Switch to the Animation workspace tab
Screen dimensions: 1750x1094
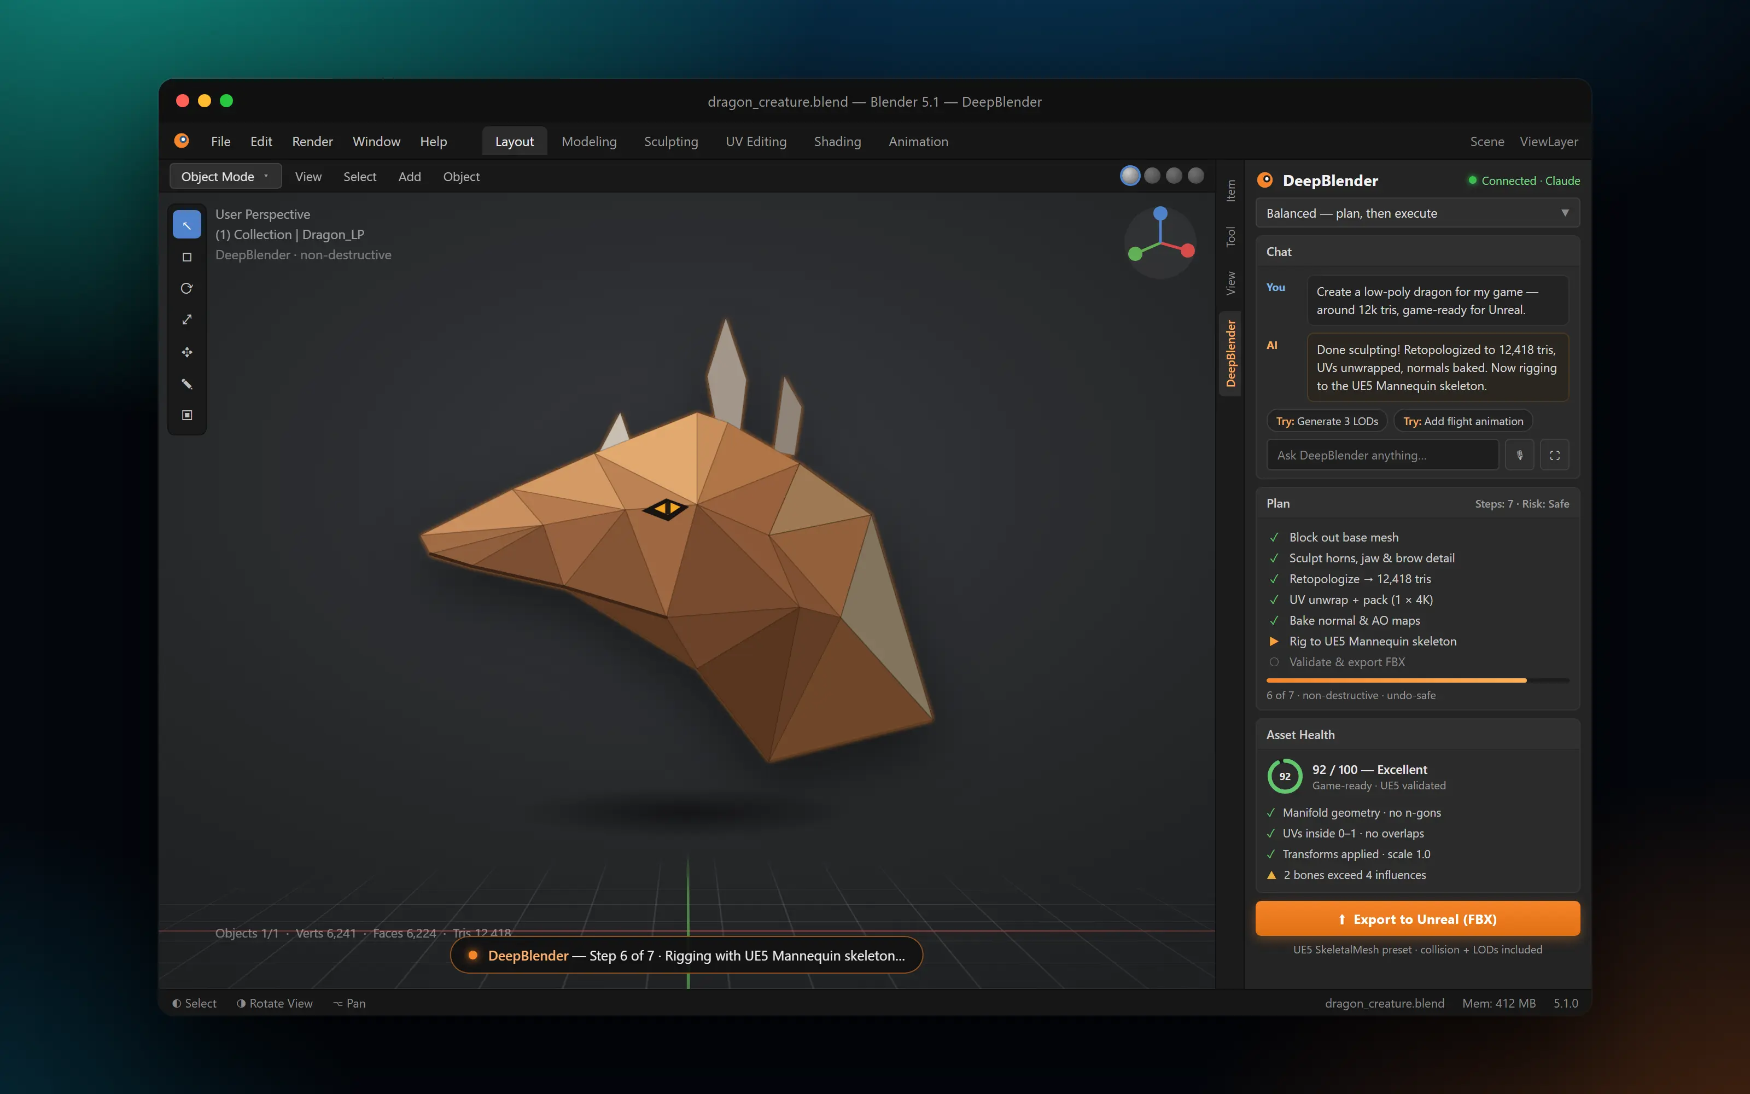coord(918,141)
